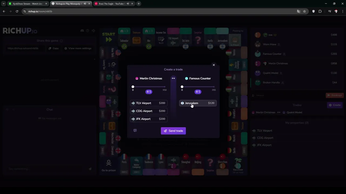Viewport: 346px width, 194px height.
Task: Click the swap arrows icon between players
Action: 173,78
